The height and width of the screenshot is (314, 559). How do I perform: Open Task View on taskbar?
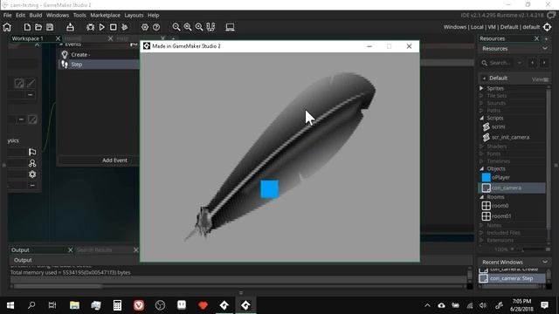click(52, 305)
